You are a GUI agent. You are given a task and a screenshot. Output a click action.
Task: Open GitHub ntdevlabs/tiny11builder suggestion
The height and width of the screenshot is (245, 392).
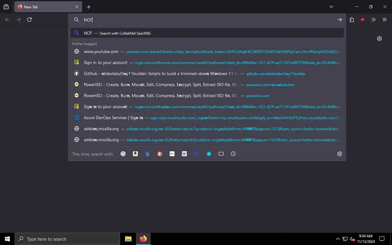[x=207, y=73]
